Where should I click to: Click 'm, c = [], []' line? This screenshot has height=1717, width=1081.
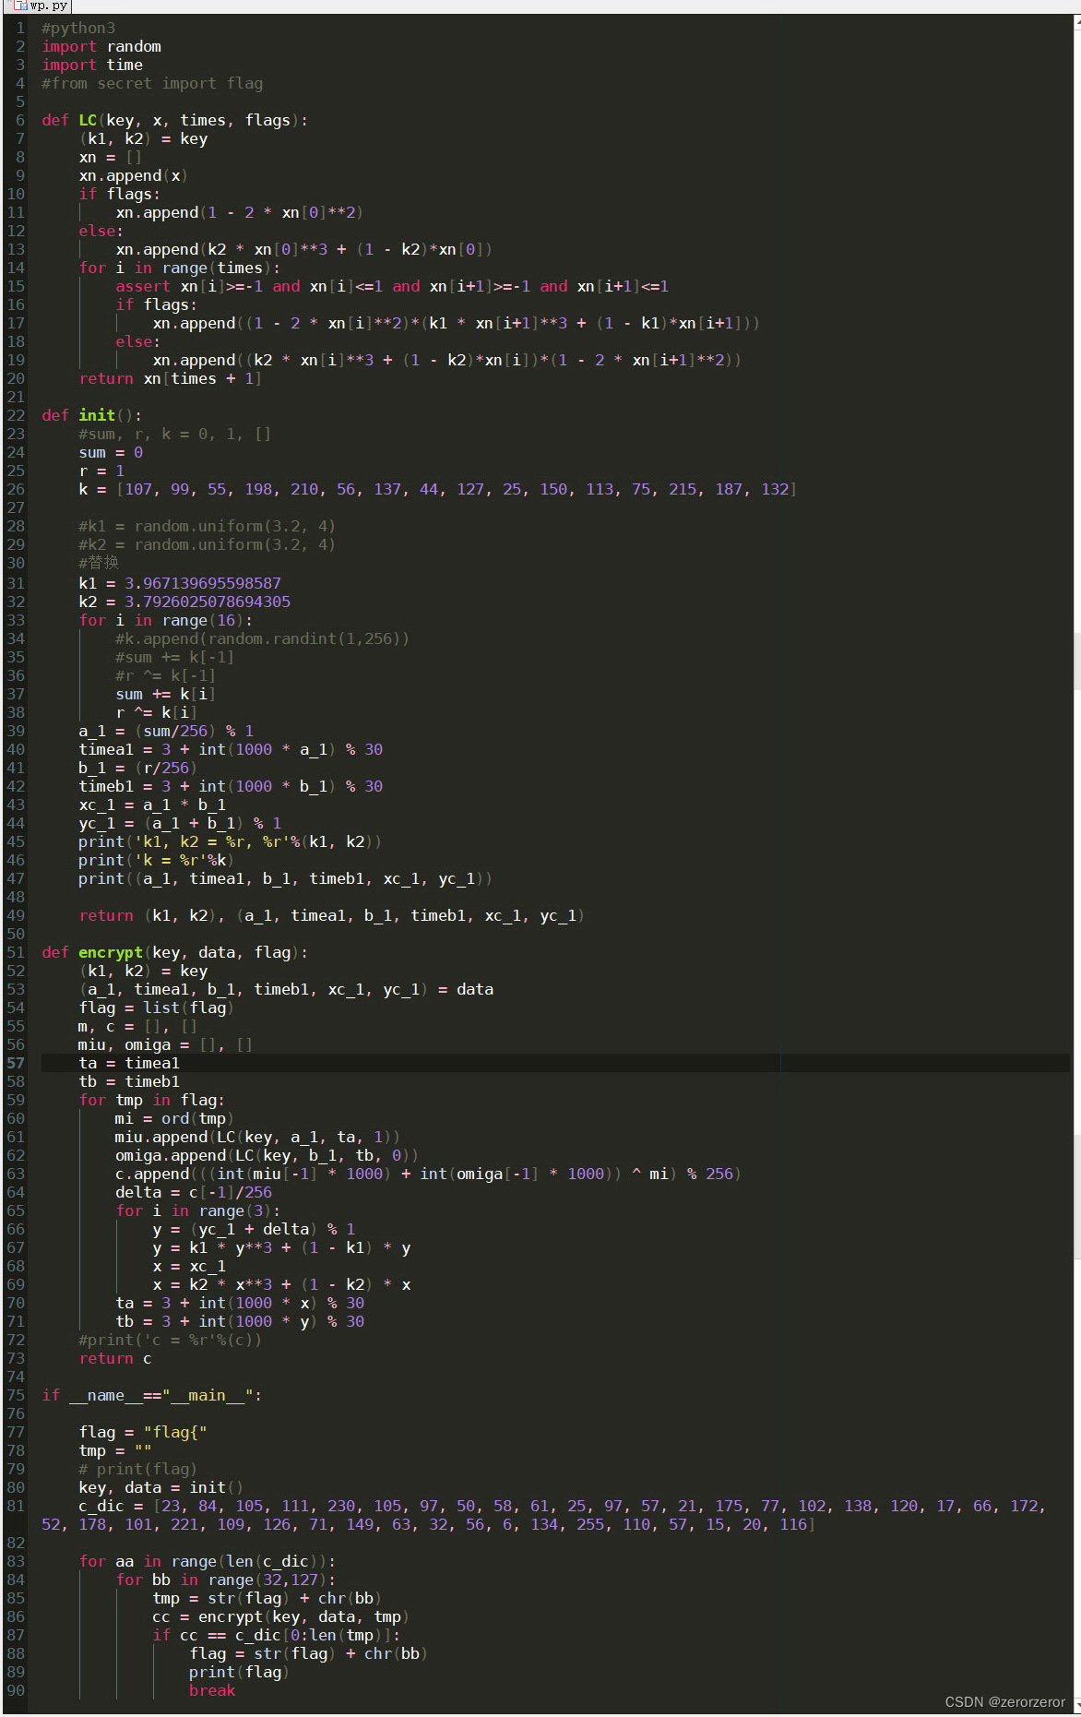tap(138, 1026)
